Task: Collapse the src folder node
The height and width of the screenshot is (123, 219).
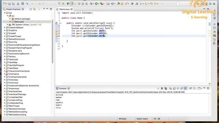Action: [8, 16]
